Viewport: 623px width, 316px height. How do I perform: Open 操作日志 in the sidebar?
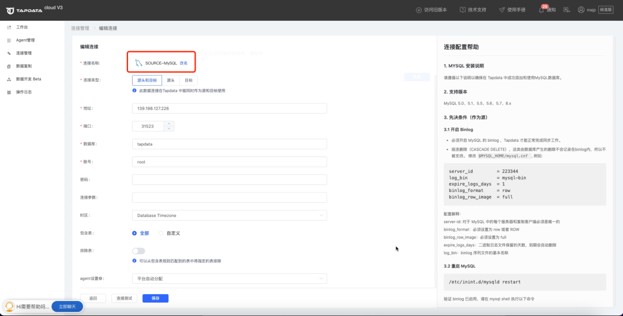pos(24,92)
